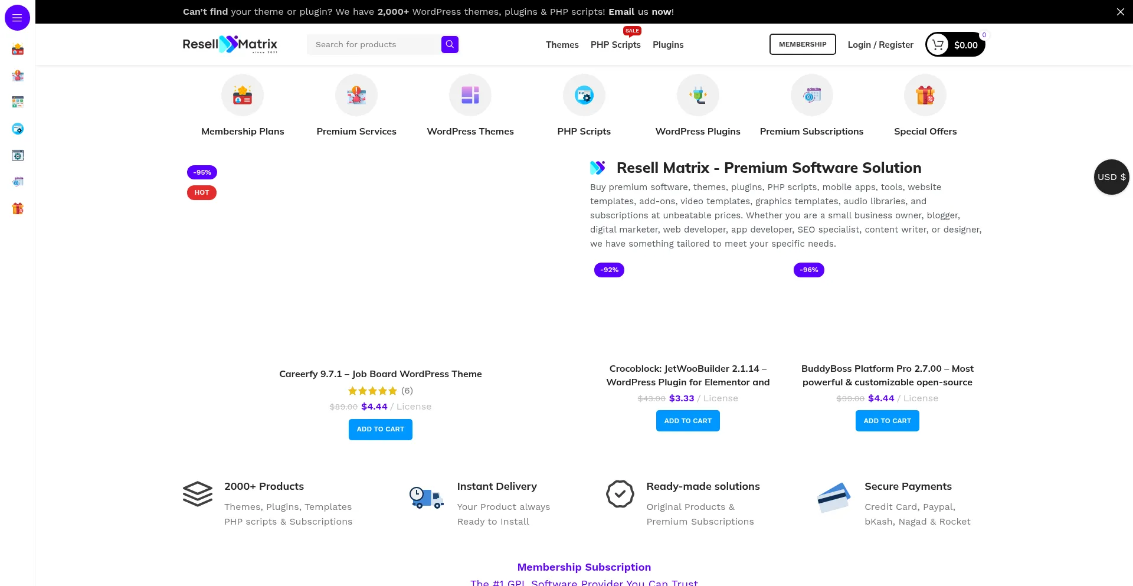The width and height of the screenshot is (1133, 586).
Task: Open the Premium Services category icon
Action: coord(356,95)
